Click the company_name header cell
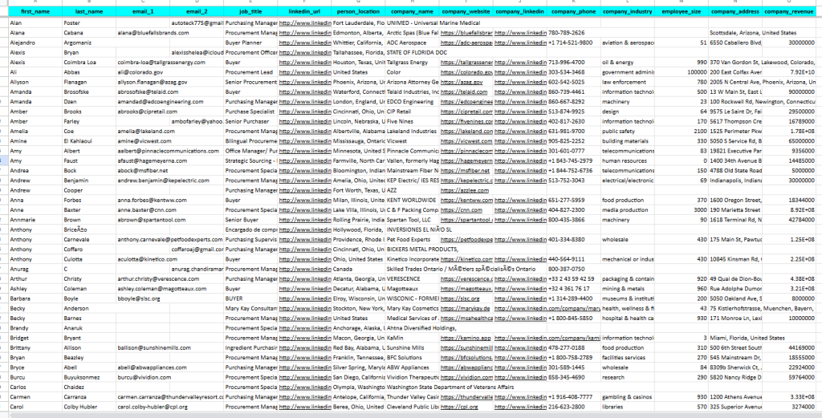The width and height of the screenshot is (822, 418). click(412, 11)
